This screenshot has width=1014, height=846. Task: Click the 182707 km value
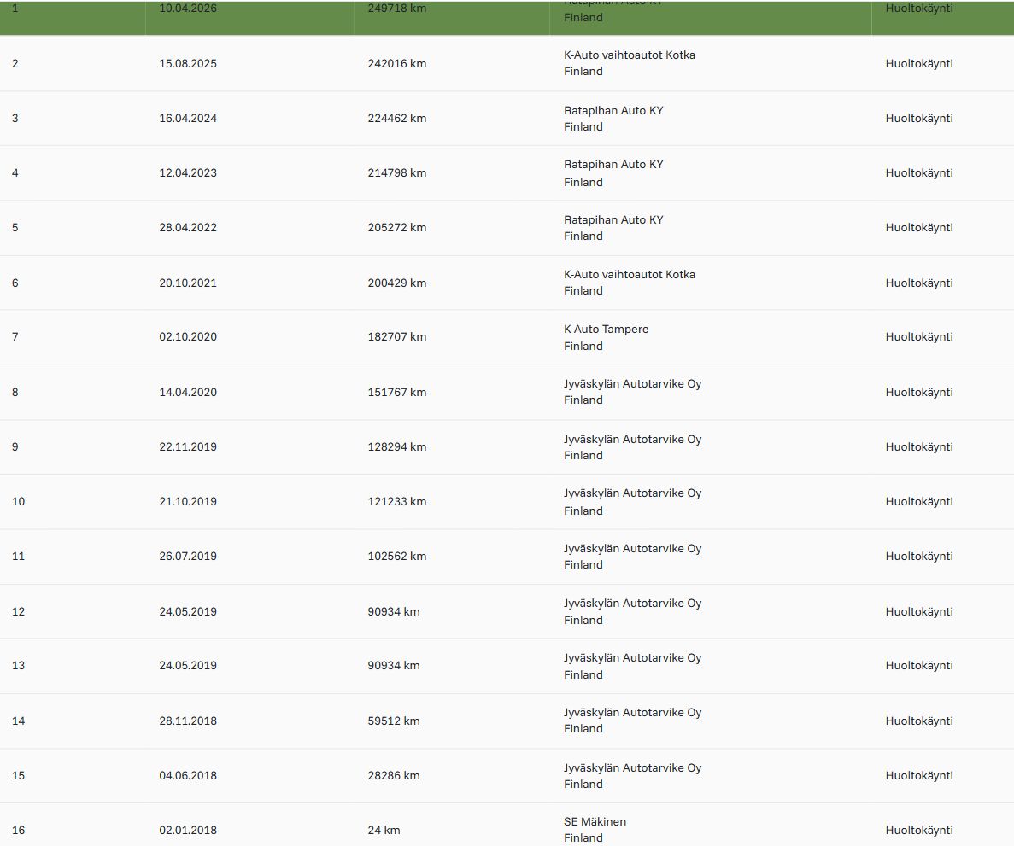[397, 336]
